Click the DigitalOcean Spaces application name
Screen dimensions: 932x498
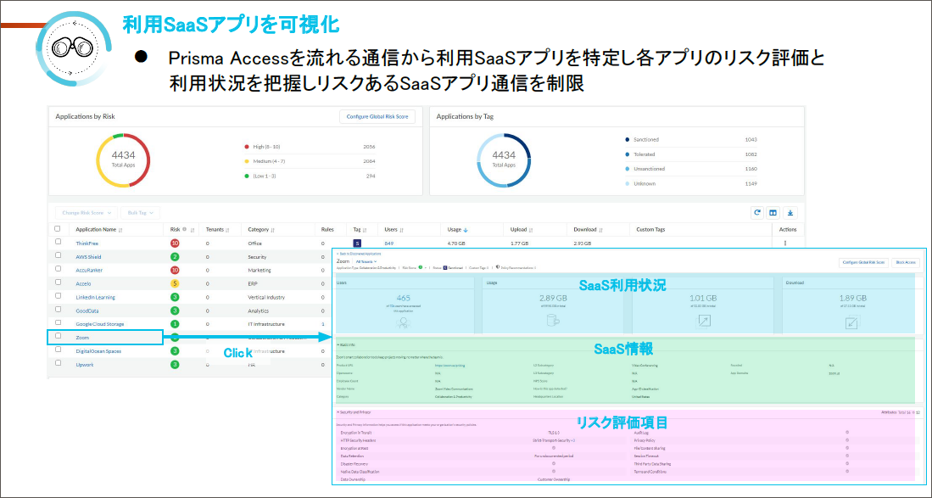point(98,351)
